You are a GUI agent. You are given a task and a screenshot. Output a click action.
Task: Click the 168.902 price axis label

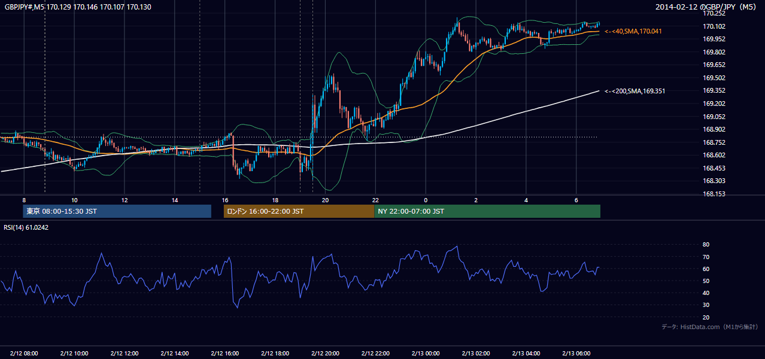point(715,129)
